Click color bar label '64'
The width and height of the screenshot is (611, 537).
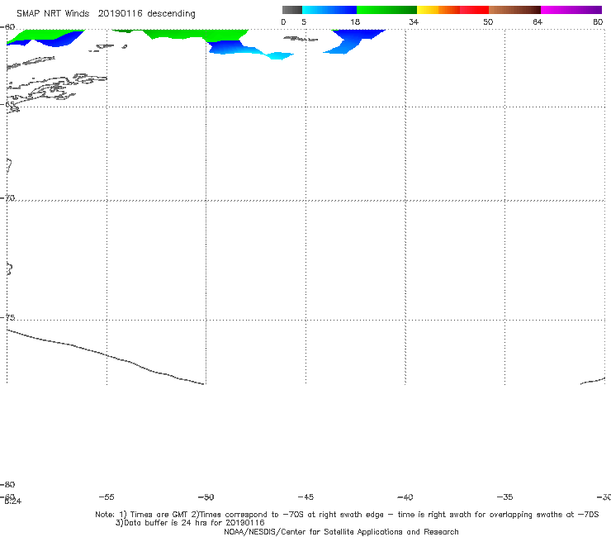coord(538,22)
